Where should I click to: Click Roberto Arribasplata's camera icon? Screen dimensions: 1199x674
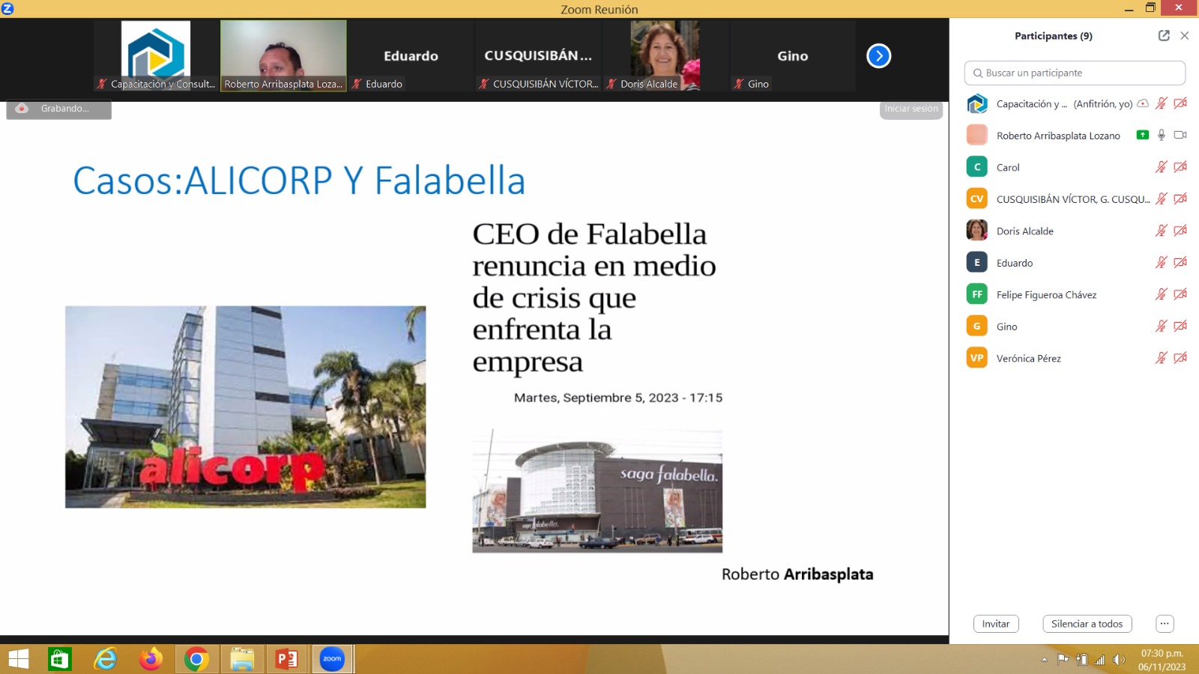coord(1180,135)
